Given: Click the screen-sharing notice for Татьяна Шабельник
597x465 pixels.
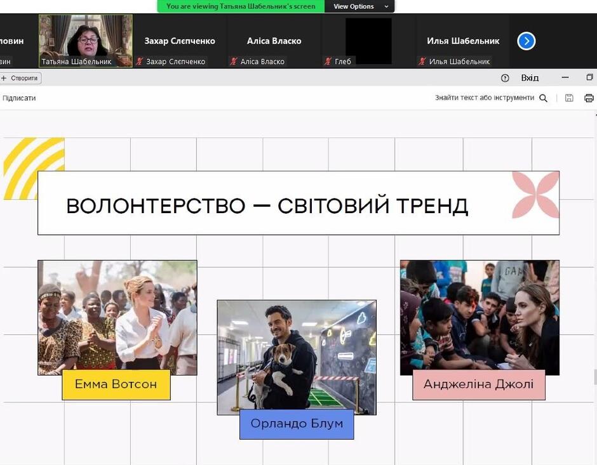Looking at the screenshot, I should point(241,6).
